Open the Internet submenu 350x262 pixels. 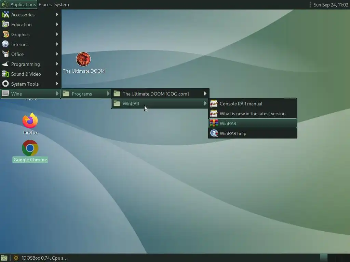coord(30,44)
